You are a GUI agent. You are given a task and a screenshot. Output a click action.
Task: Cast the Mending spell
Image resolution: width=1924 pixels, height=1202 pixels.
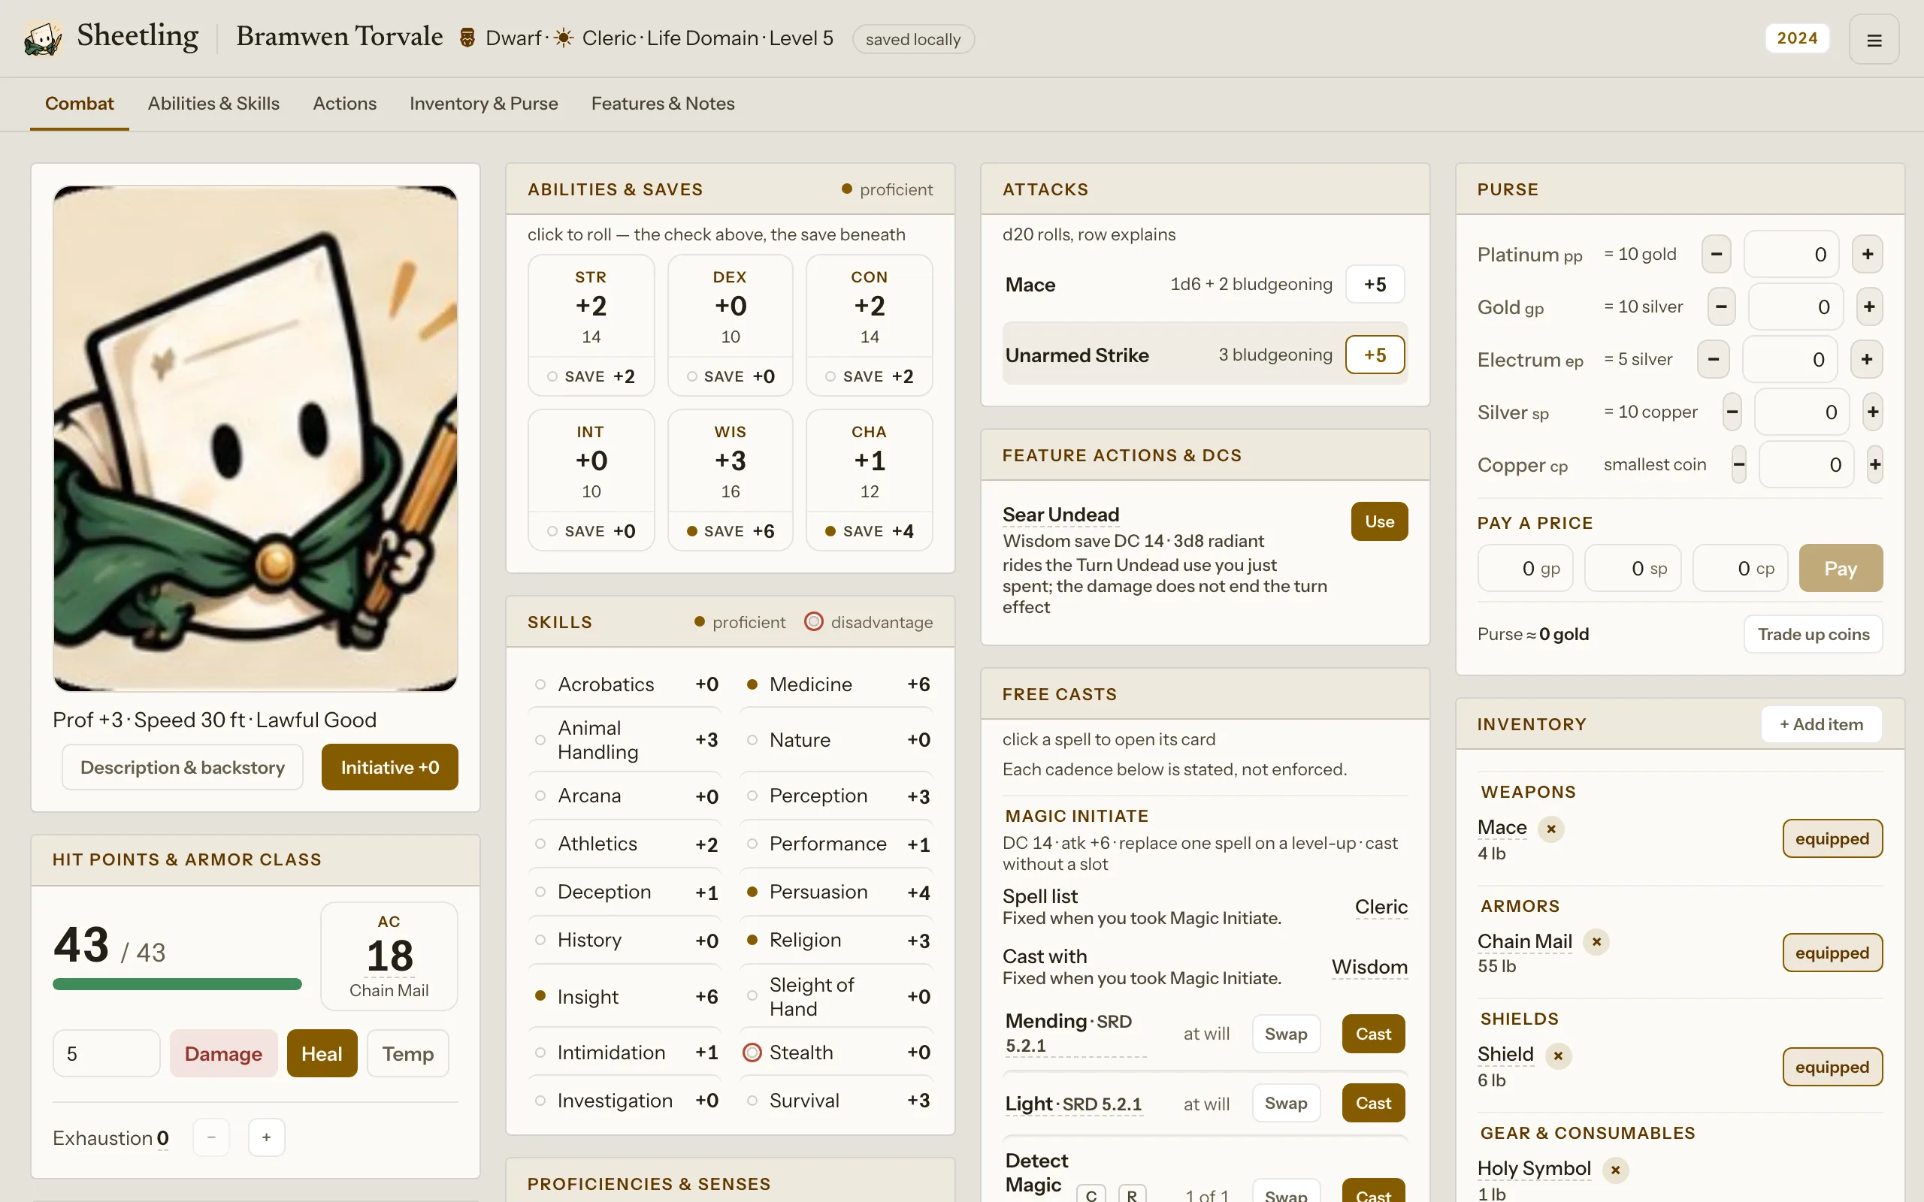pyautogui.click(x=1373, y=1034)
